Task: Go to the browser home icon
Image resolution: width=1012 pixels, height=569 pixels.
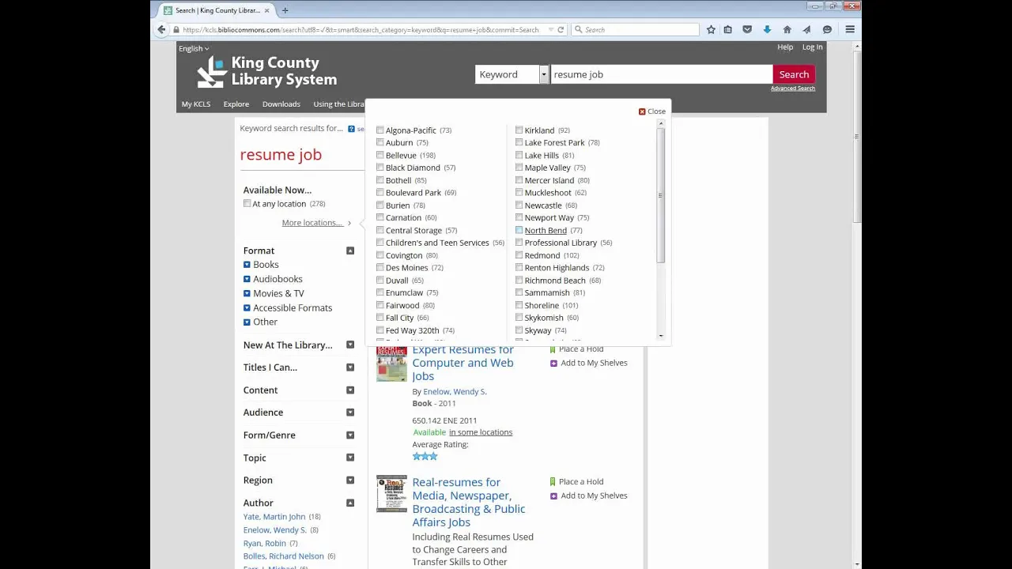Action: [x=787, y=29]
